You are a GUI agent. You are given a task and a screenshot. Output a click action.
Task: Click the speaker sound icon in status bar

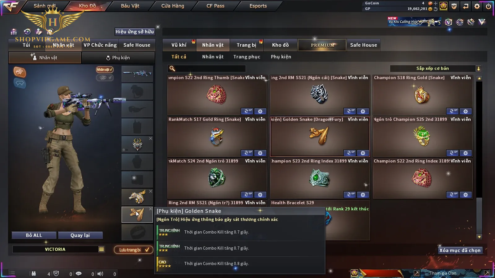tap(100, 274)
